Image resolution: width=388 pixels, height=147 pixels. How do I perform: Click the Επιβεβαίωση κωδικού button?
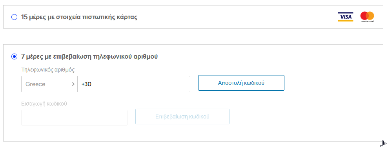[x=182, y=117]
